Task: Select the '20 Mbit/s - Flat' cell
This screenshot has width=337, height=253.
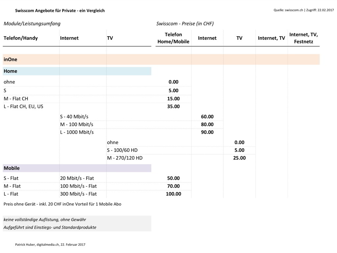Action: (77, 178)
